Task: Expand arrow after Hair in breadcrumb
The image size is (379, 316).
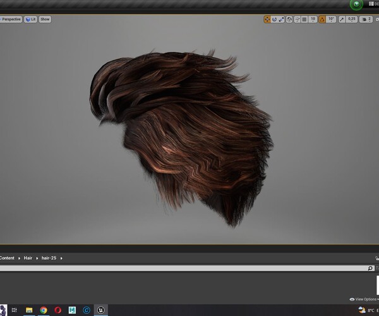Action: pyautogui.click(x=37, y=258)
